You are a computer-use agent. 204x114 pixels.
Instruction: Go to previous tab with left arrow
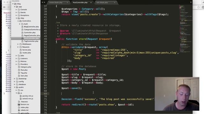42,2
